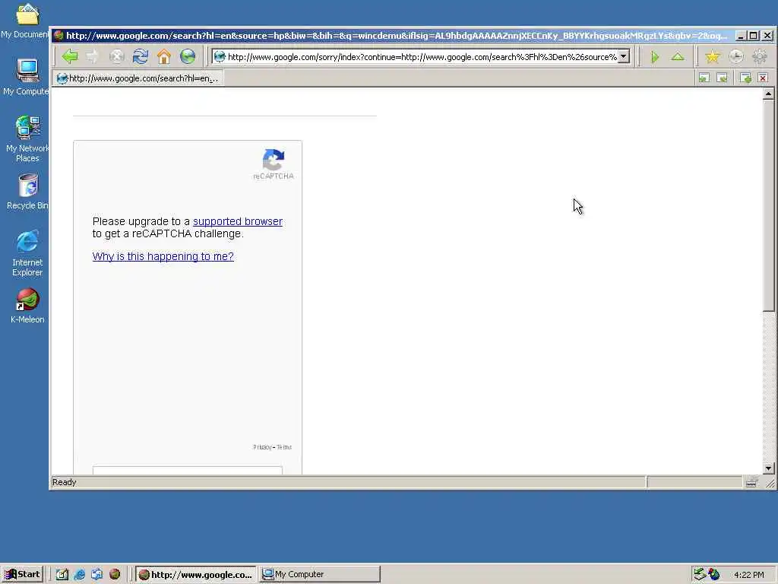Switch to previous tab icon

704,78
